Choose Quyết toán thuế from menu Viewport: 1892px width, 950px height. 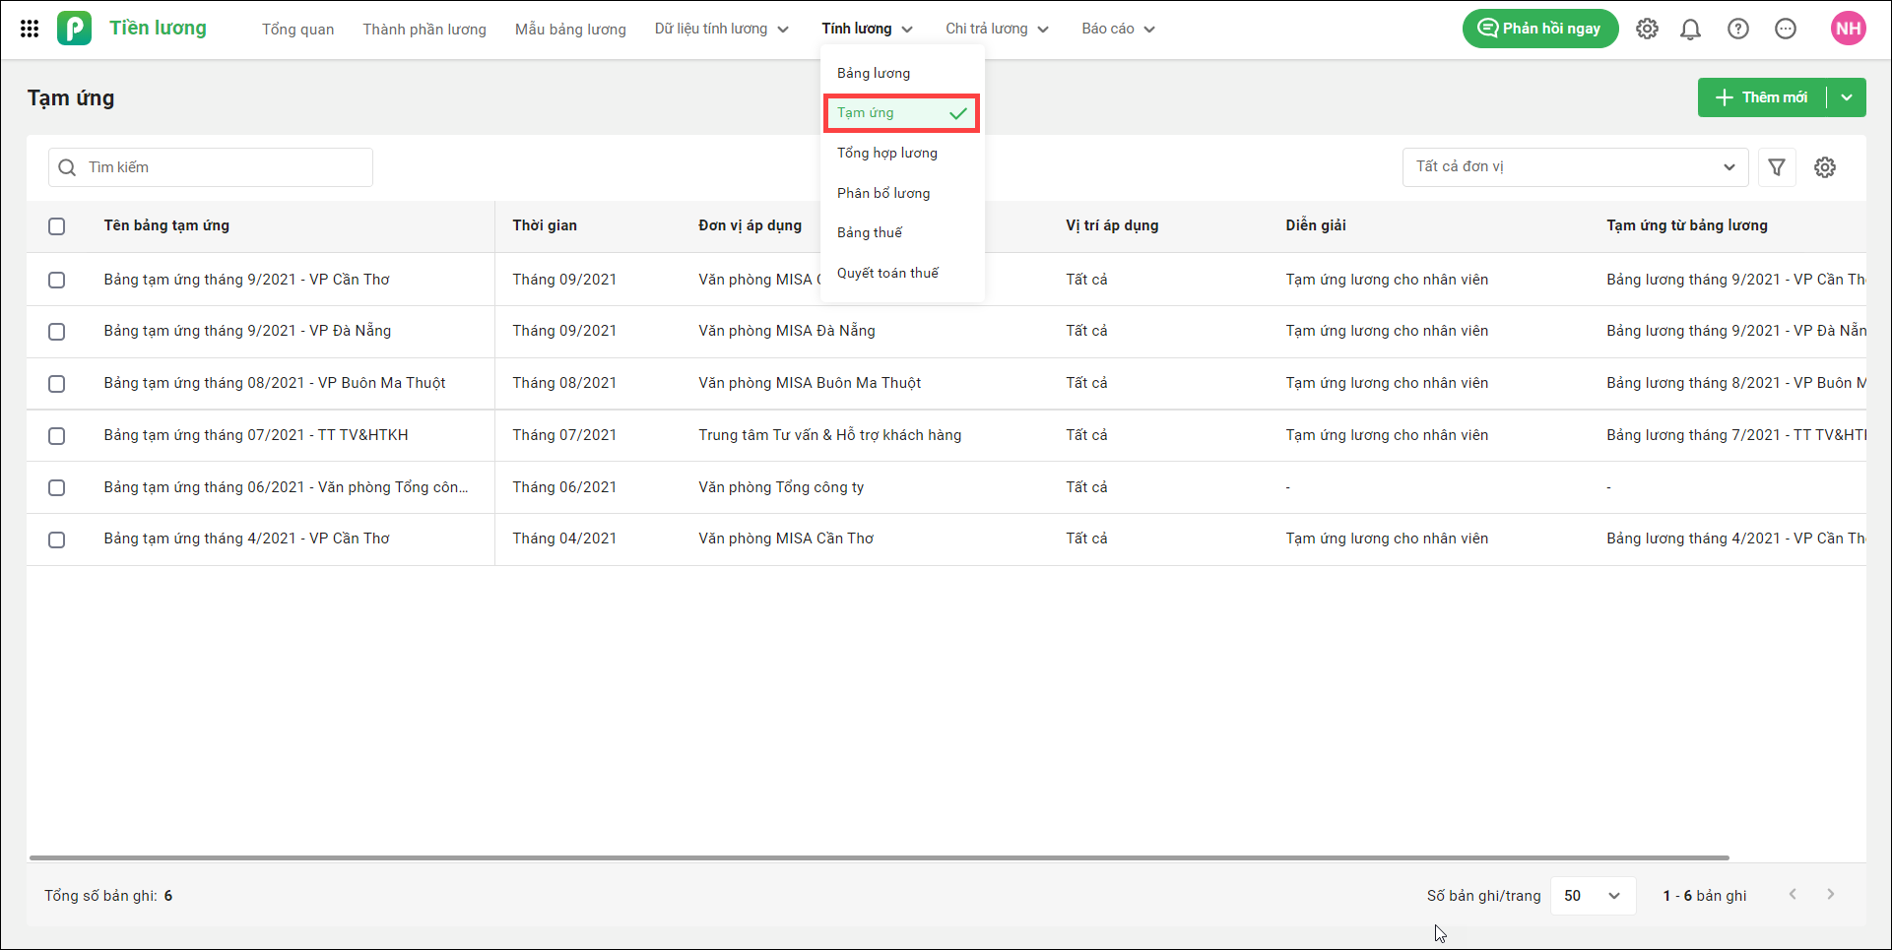point(887,273)
